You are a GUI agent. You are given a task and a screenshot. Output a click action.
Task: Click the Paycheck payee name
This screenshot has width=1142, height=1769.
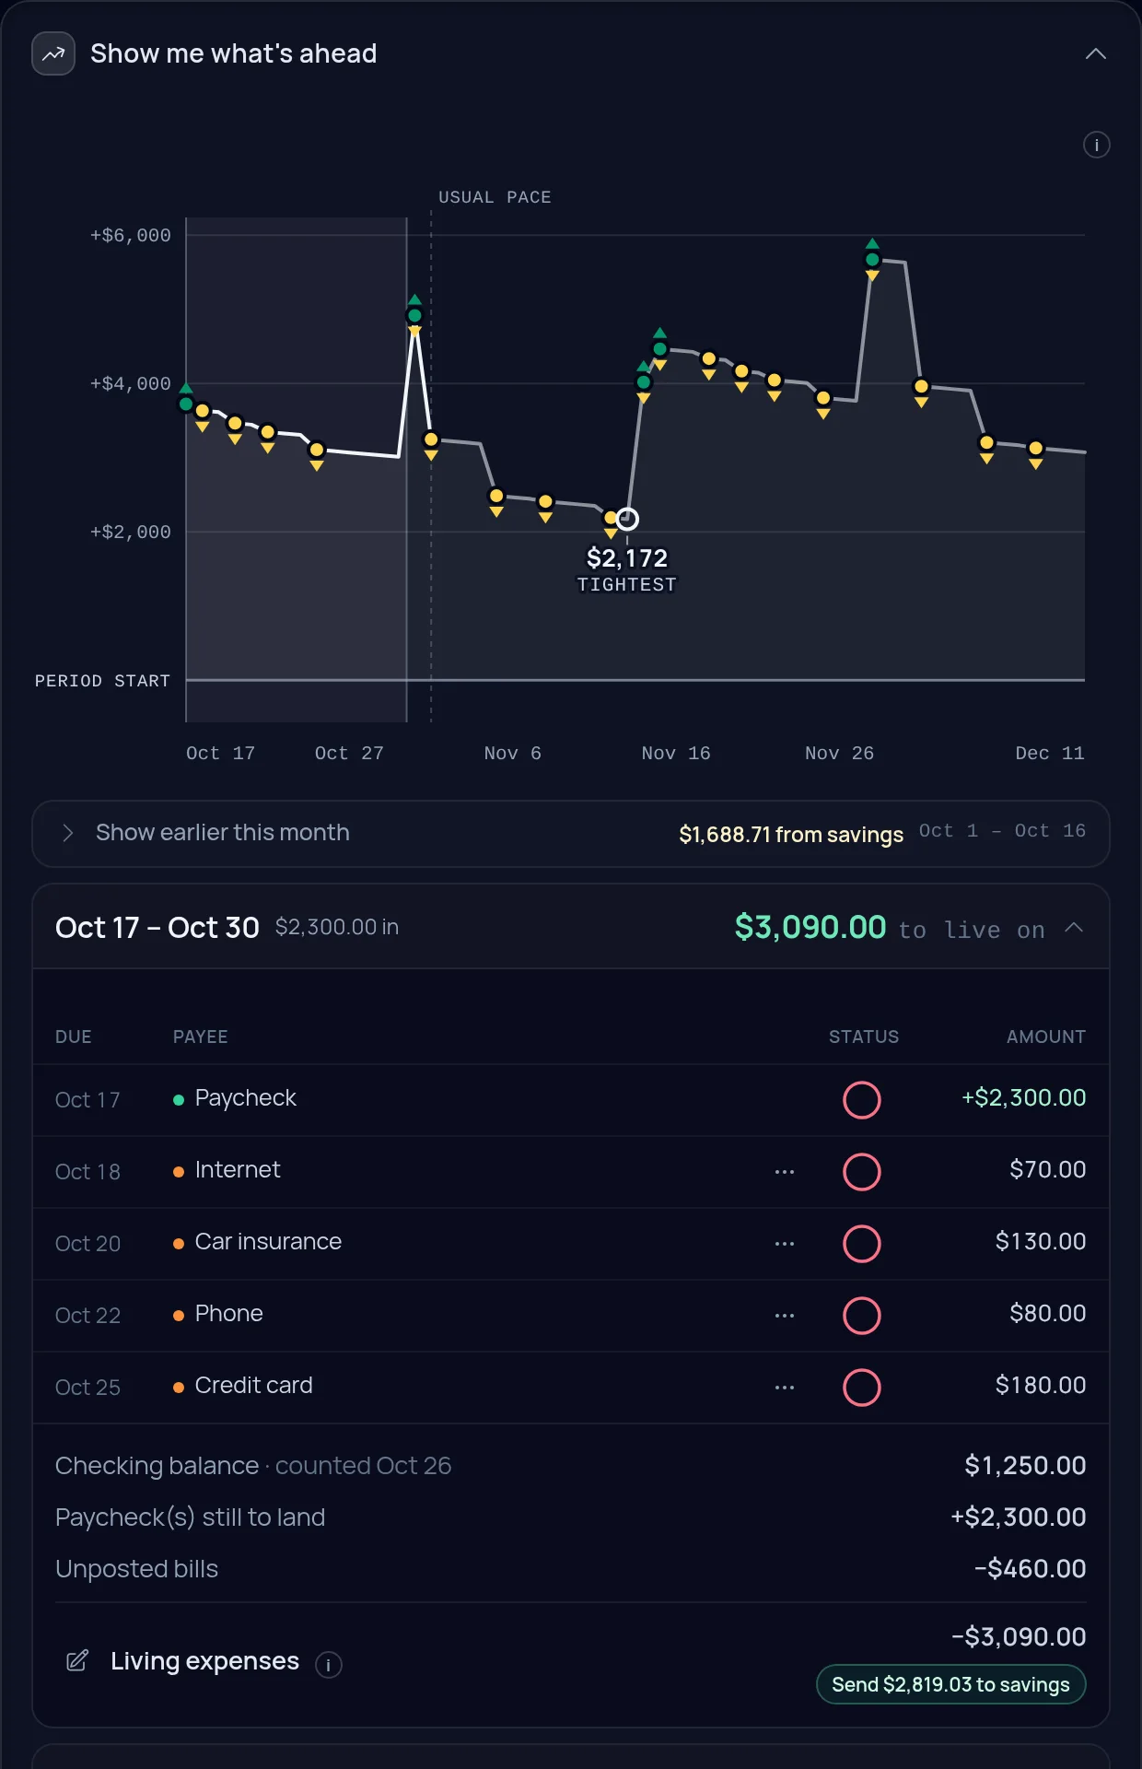[x=245, y=1098]
